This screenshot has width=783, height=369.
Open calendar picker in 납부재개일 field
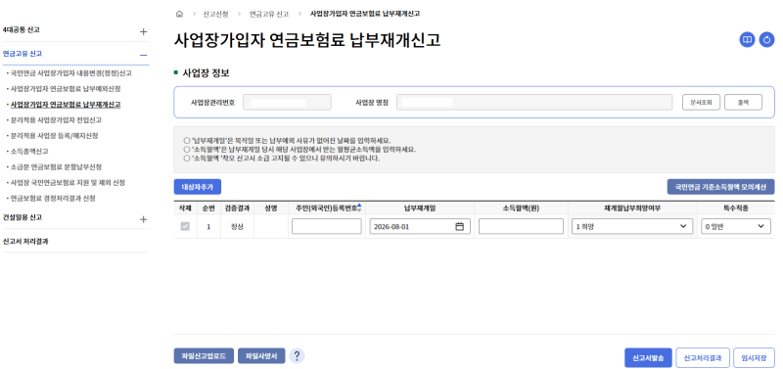click(459, 226)
